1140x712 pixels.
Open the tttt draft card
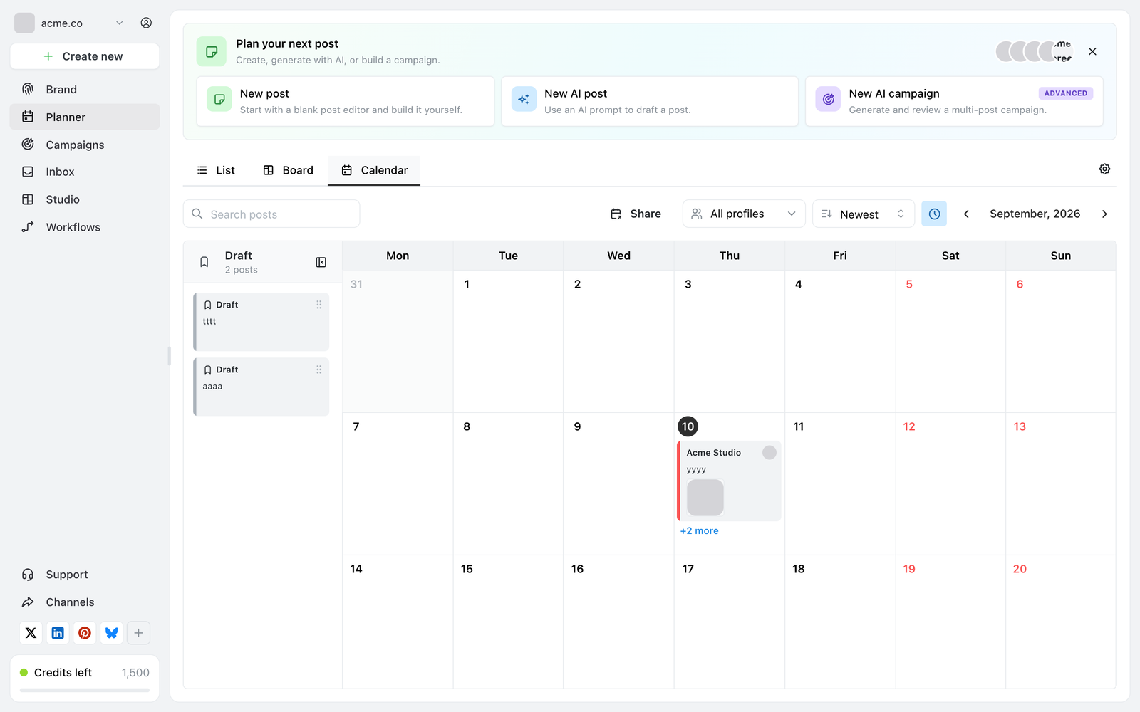[261, 322]
